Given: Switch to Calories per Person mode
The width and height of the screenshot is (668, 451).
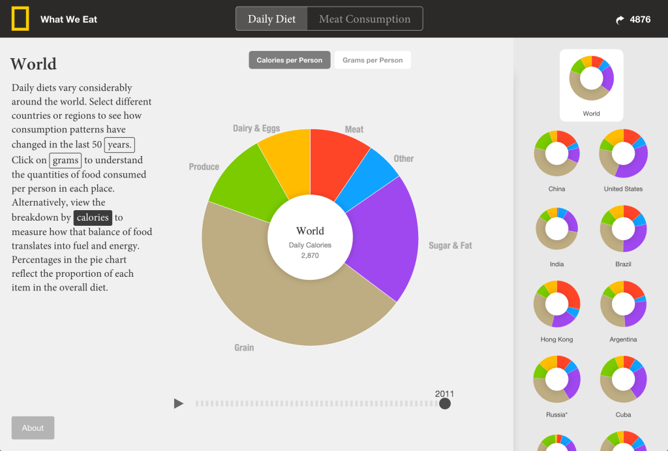Looking at the screenshot, I should 290,59.
